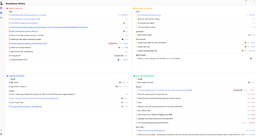Open Gym mats gym flooring warehouse sale link
Viewport: 256px width, 136px height.
(x=35, y=98)
